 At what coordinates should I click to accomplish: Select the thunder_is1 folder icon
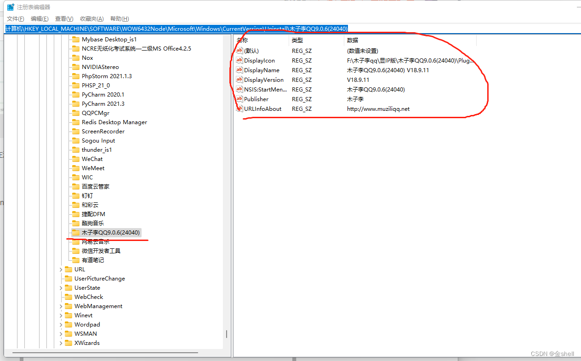[x=75, y=150]
